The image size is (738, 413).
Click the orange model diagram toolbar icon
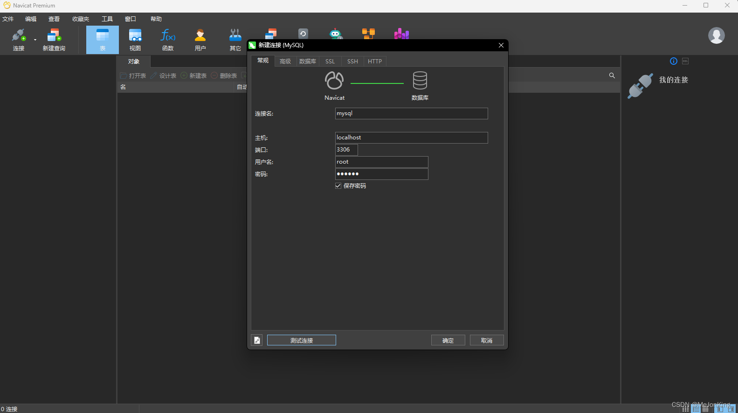click(368, 34)
